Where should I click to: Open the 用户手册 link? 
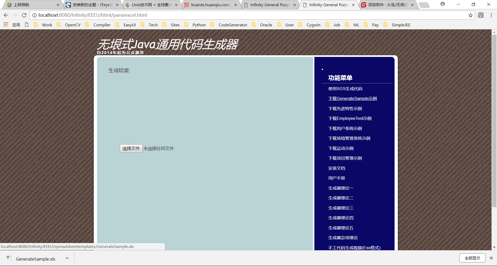coord(337,178)
